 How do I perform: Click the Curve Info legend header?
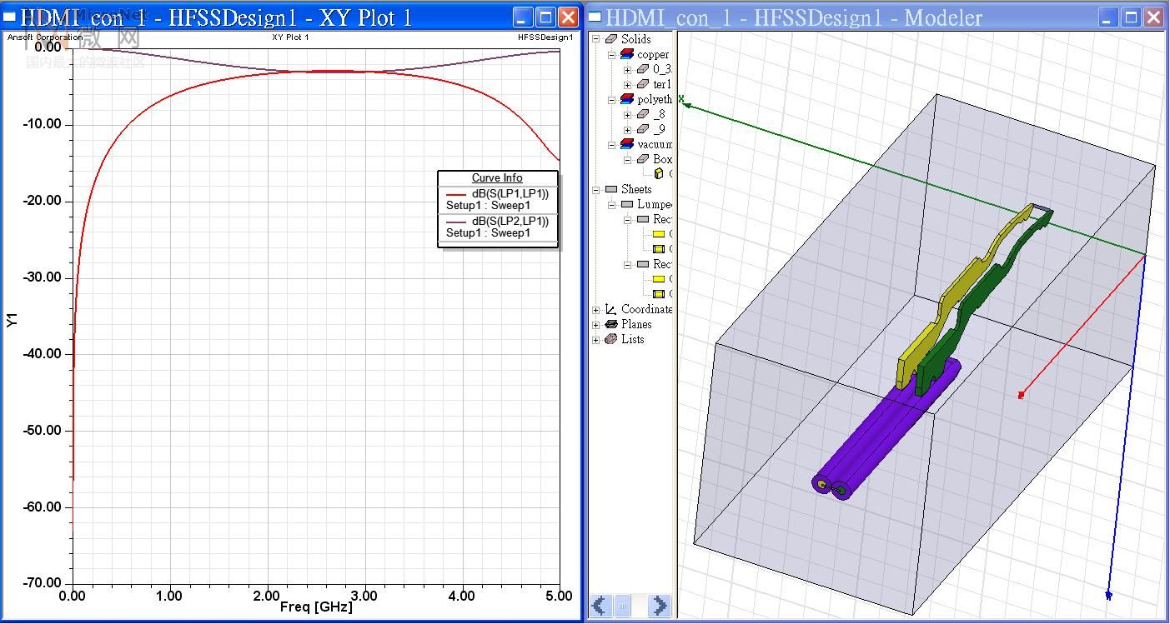(x=498, y=177)
